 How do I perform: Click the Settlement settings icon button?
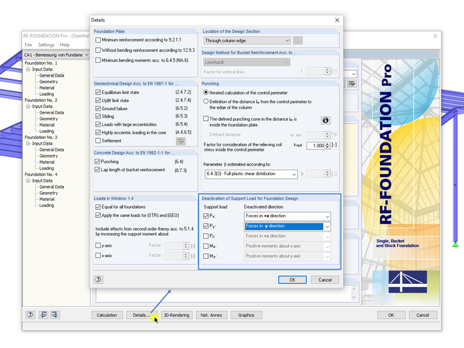click(181, 141)
